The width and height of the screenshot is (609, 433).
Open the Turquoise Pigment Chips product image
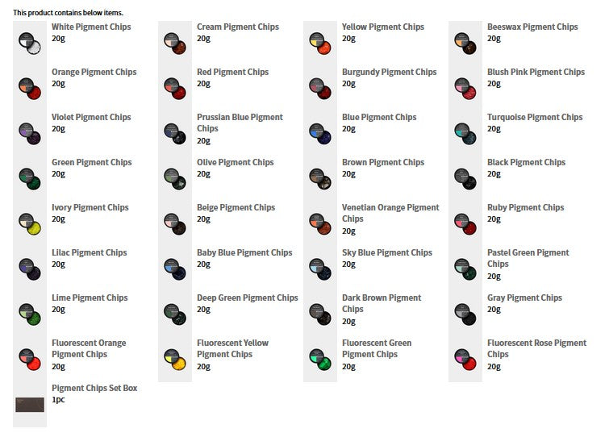point(465,134)
